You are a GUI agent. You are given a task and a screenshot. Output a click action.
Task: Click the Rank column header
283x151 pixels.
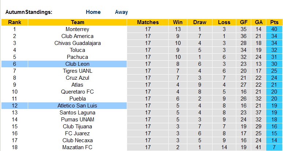[x=15, y=22]
